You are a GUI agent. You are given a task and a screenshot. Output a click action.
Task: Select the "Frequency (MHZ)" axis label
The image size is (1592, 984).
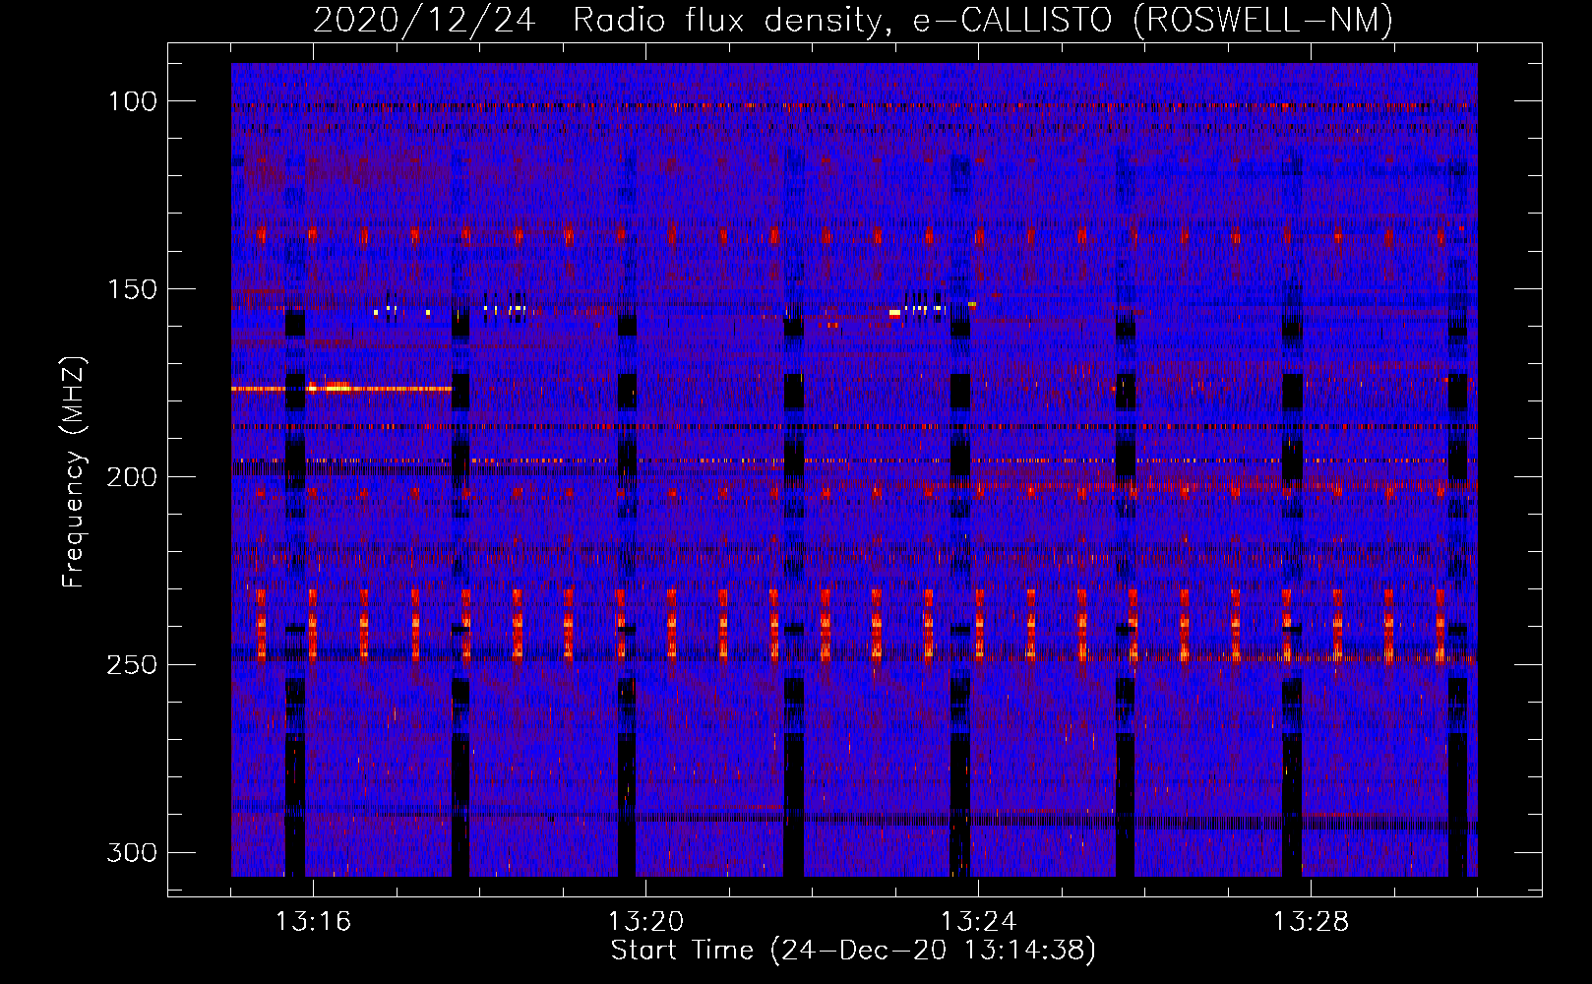point(74,471)
